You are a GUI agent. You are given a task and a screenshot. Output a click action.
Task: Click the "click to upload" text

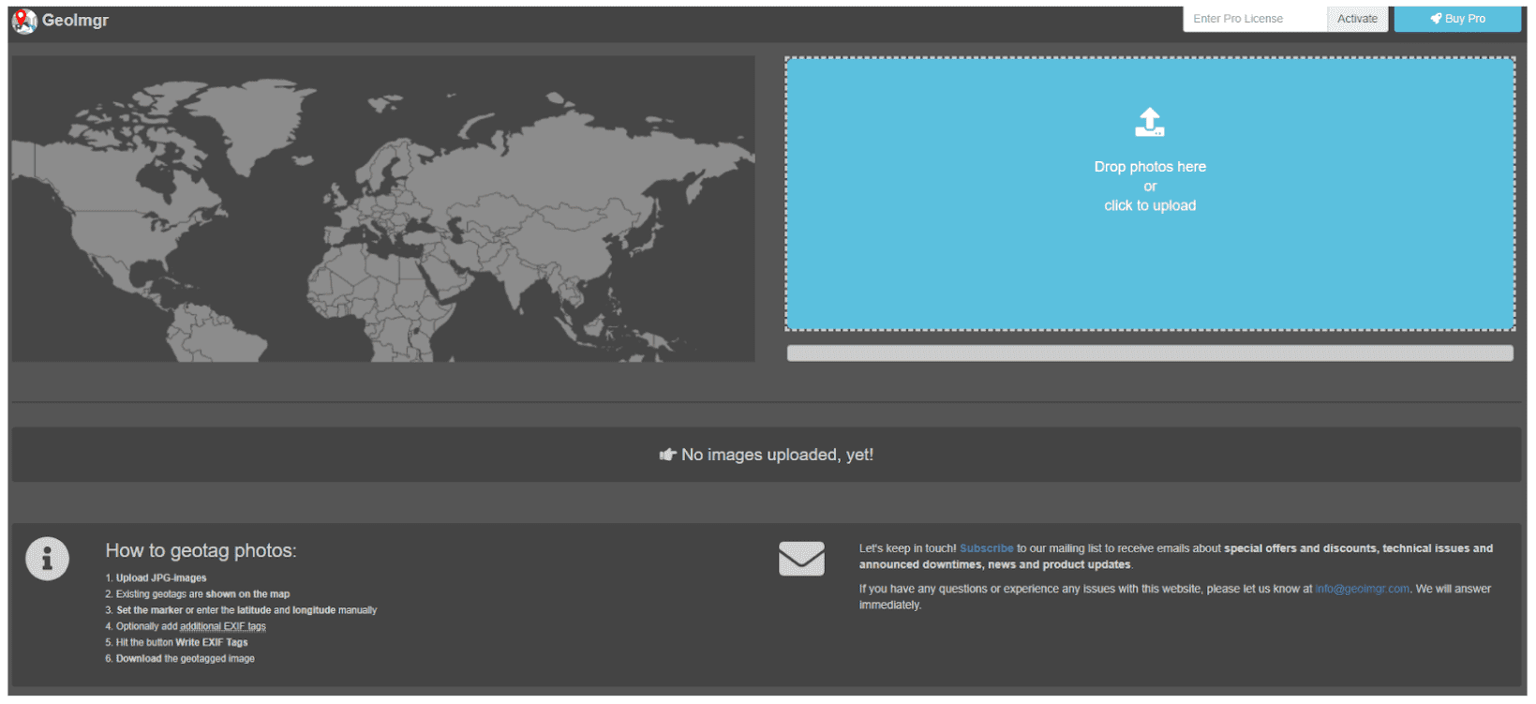coord(1150,206)
